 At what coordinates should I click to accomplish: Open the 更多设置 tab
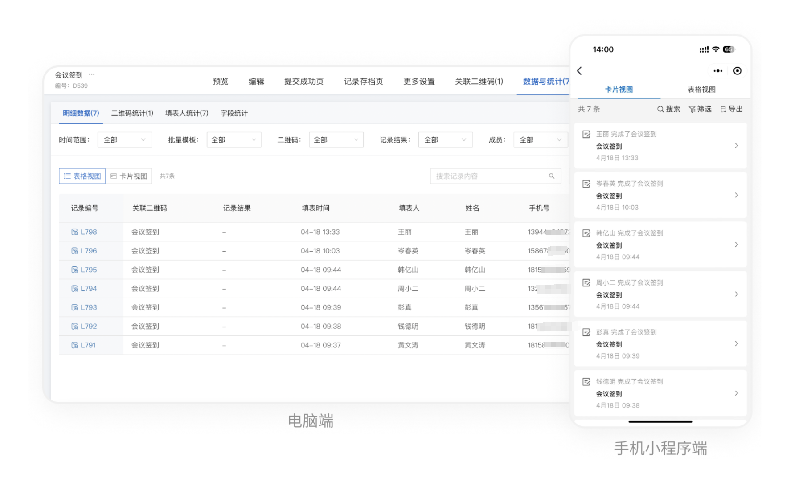tap(419, 82)
